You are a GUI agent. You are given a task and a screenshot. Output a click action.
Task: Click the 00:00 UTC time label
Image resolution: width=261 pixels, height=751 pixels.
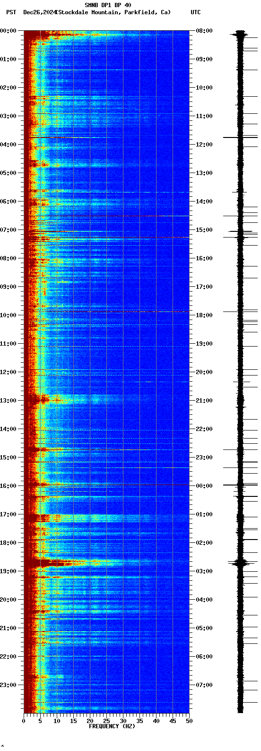(x=204, y=486)
